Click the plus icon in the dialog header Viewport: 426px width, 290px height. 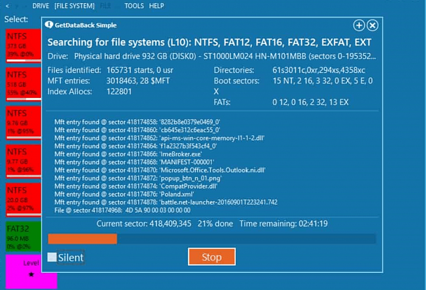pyautogui.click(x=359, y=26)
